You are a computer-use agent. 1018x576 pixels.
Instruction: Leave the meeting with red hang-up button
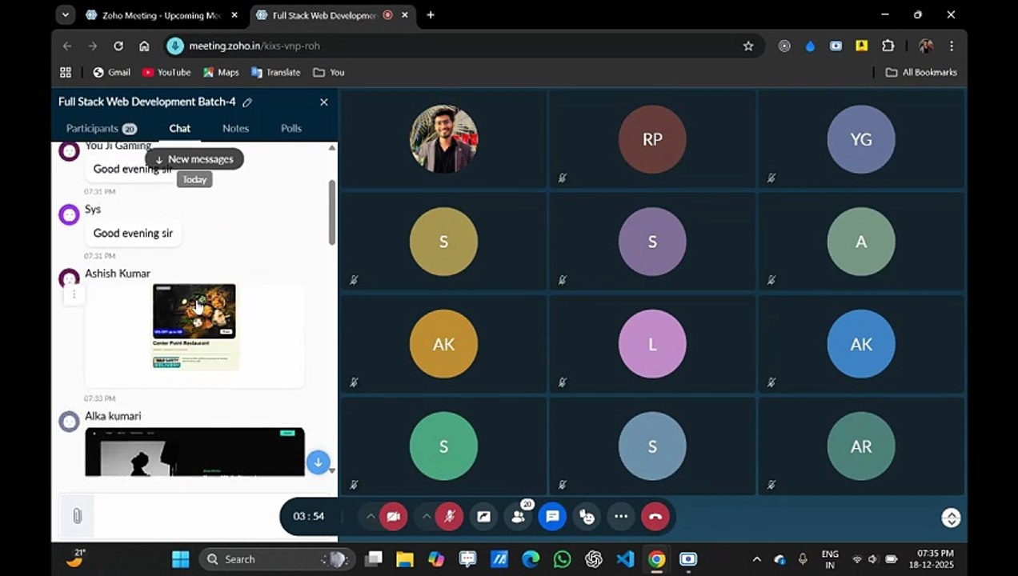coord(655,517)
